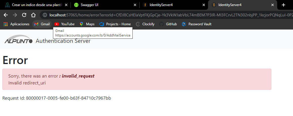Click the localhost address bar
This screenshot has width=293, height=116.
click(167, 15)
